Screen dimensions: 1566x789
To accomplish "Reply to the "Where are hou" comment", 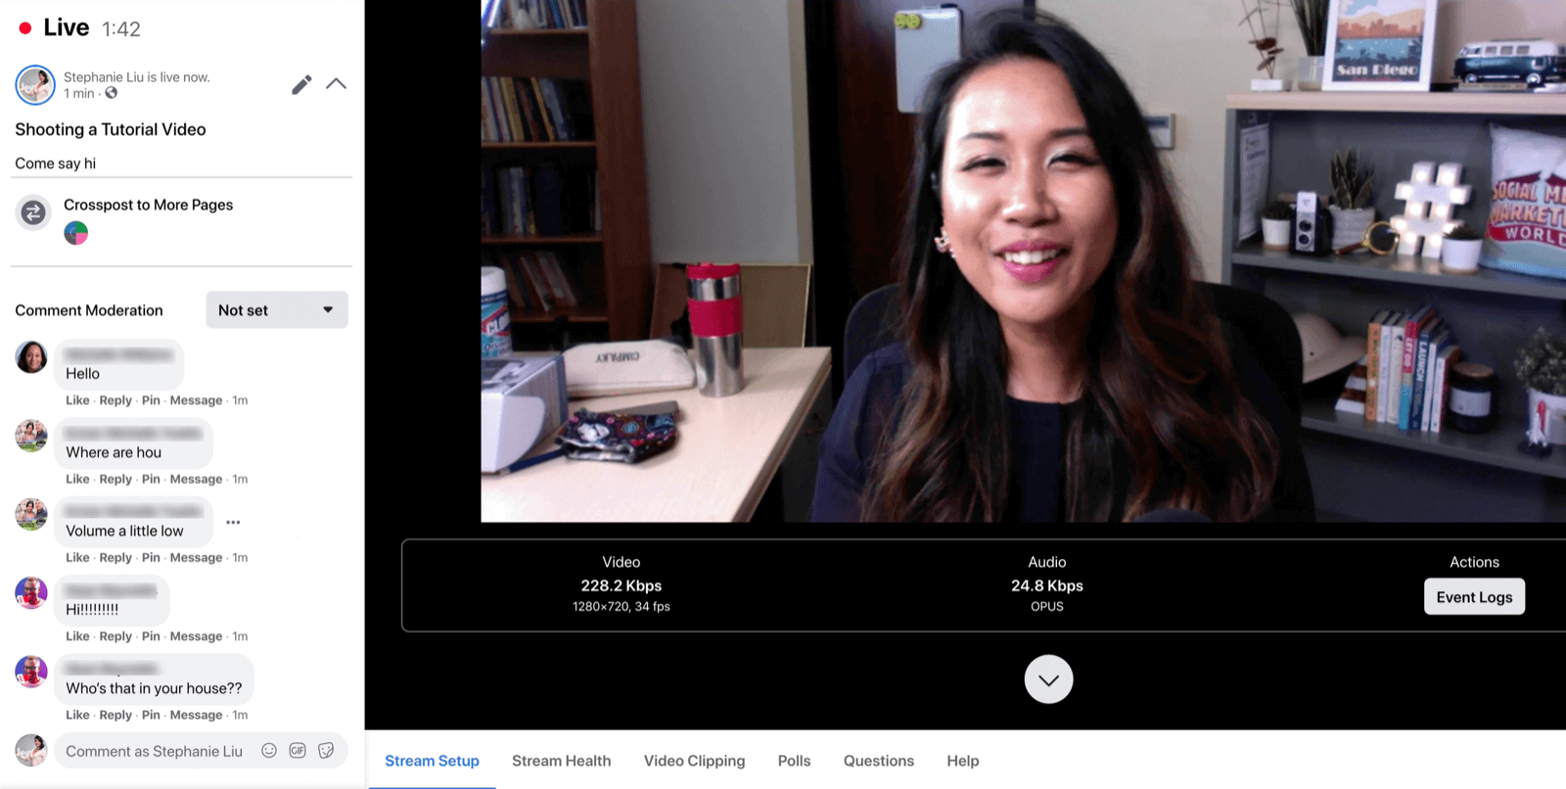I will (115, 480).
